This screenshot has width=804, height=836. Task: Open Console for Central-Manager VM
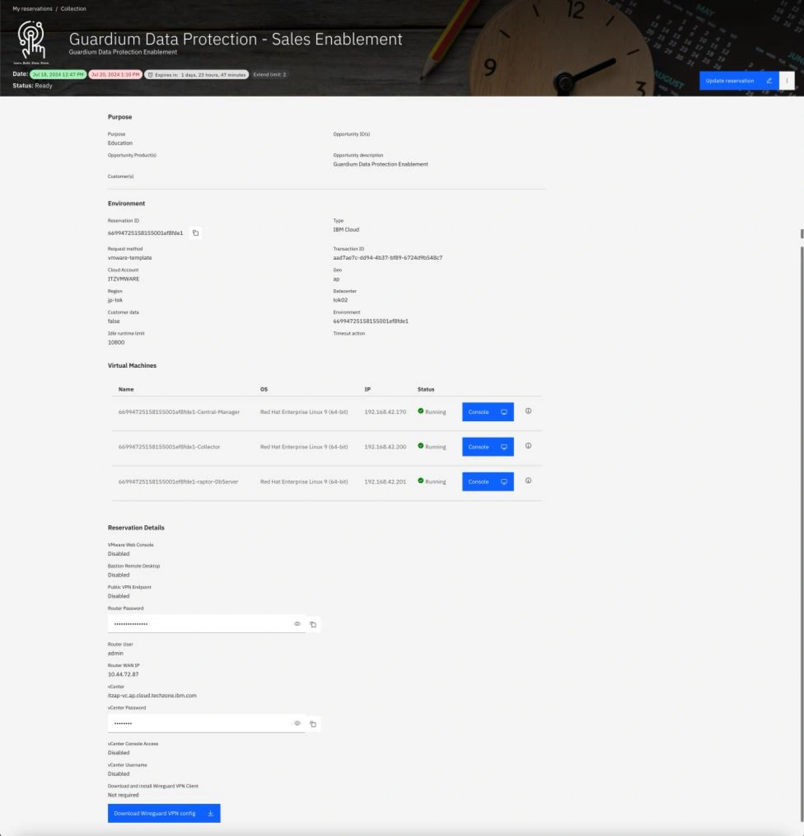[x=488, y=412]
